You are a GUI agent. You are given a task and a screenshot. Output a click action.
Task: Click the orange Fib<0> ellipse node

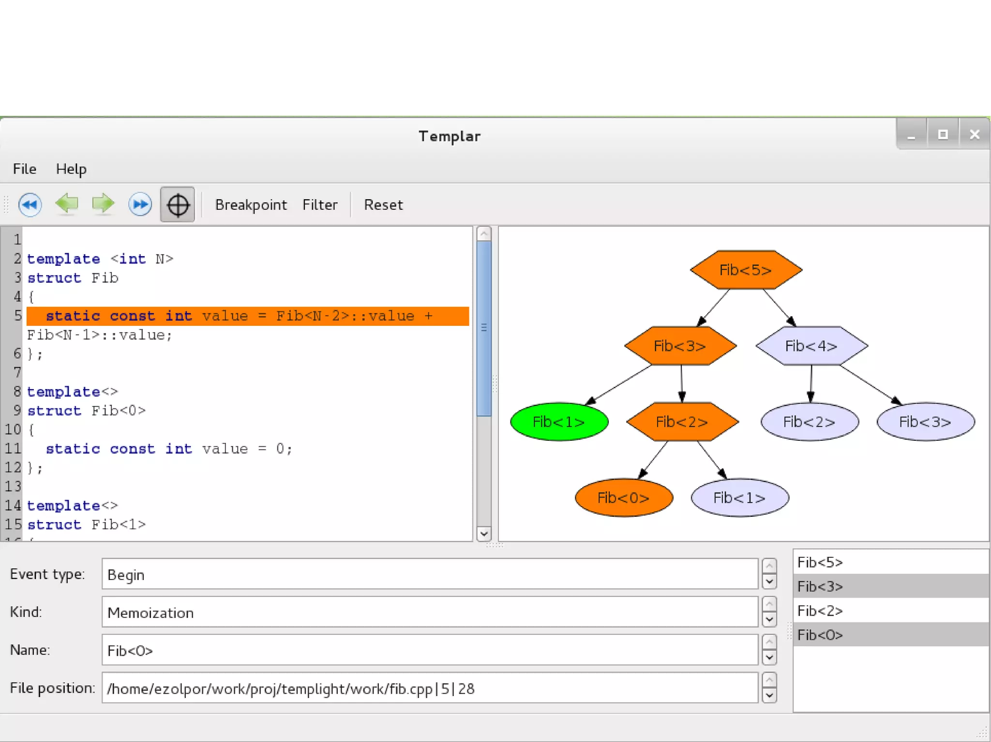point(623,498)
